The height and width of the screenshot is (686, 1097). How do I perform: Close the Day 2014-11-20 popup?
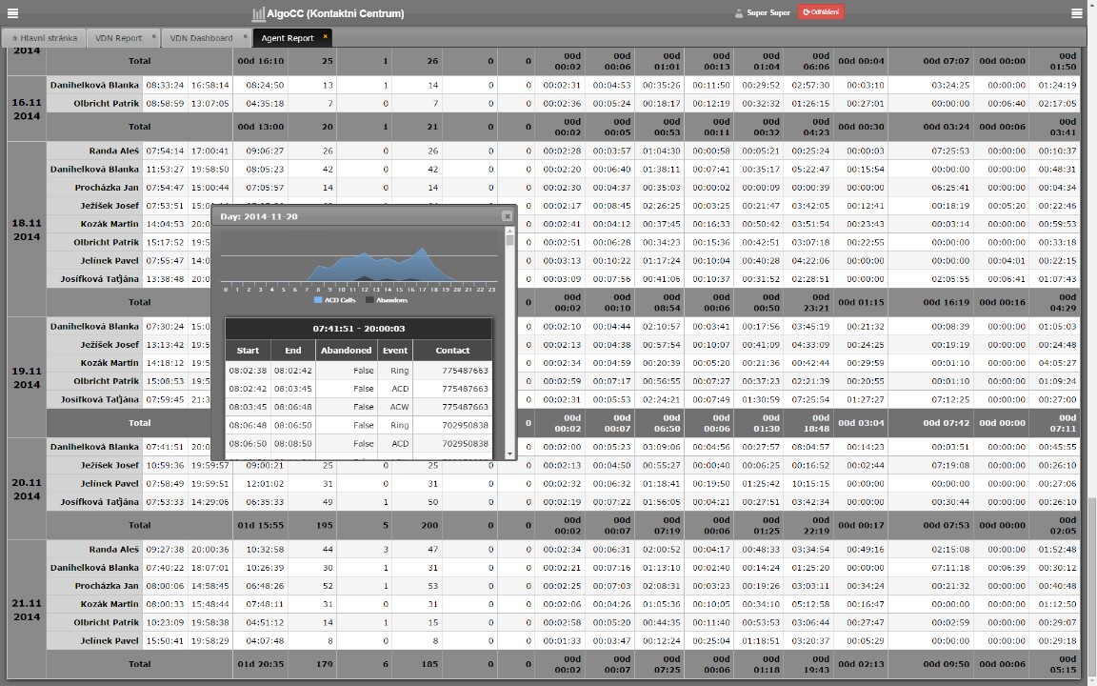(507, 216)
